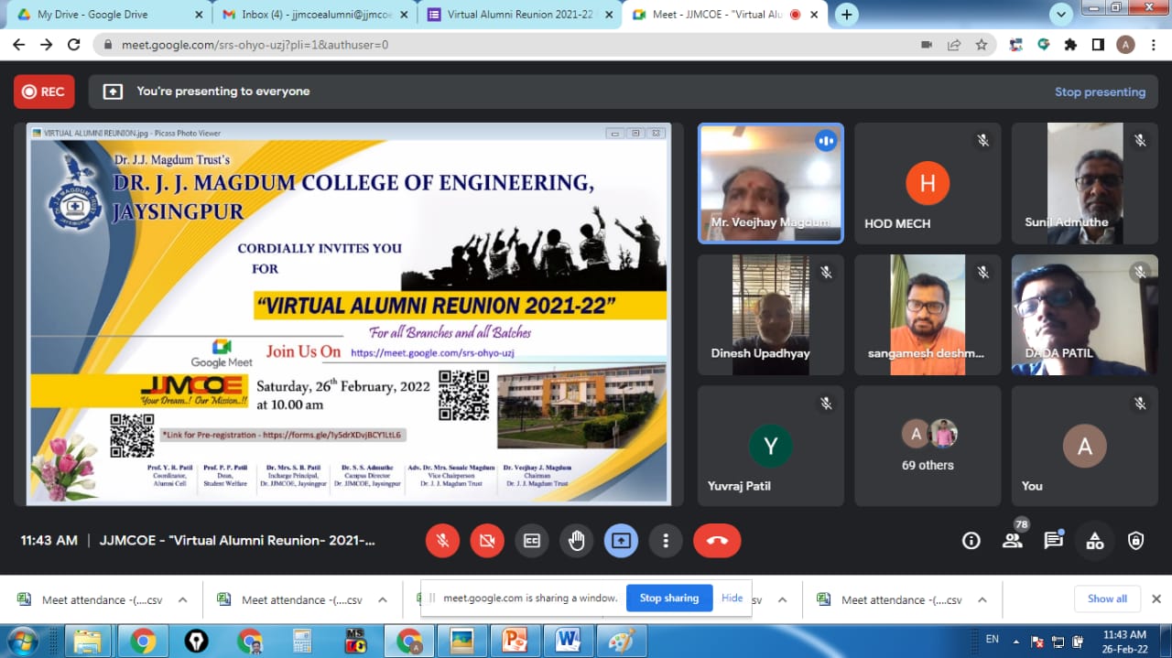Raise your hand in the meeting

point(577,541)
